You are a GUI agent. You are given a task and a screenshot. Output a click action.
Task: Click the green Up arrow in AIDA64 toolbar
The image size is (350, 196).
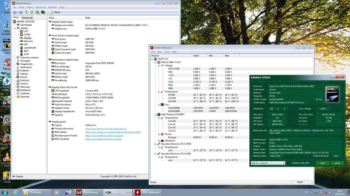tap(27, 12)
